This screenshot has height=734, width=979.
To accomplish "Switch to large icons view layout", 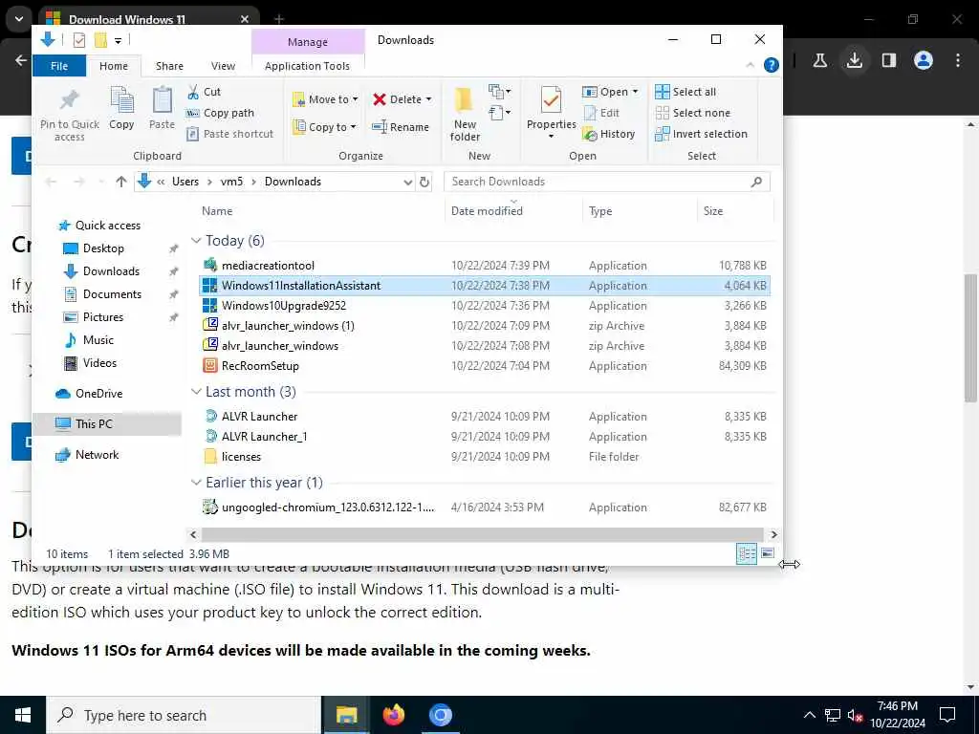I will click(768, 553).
